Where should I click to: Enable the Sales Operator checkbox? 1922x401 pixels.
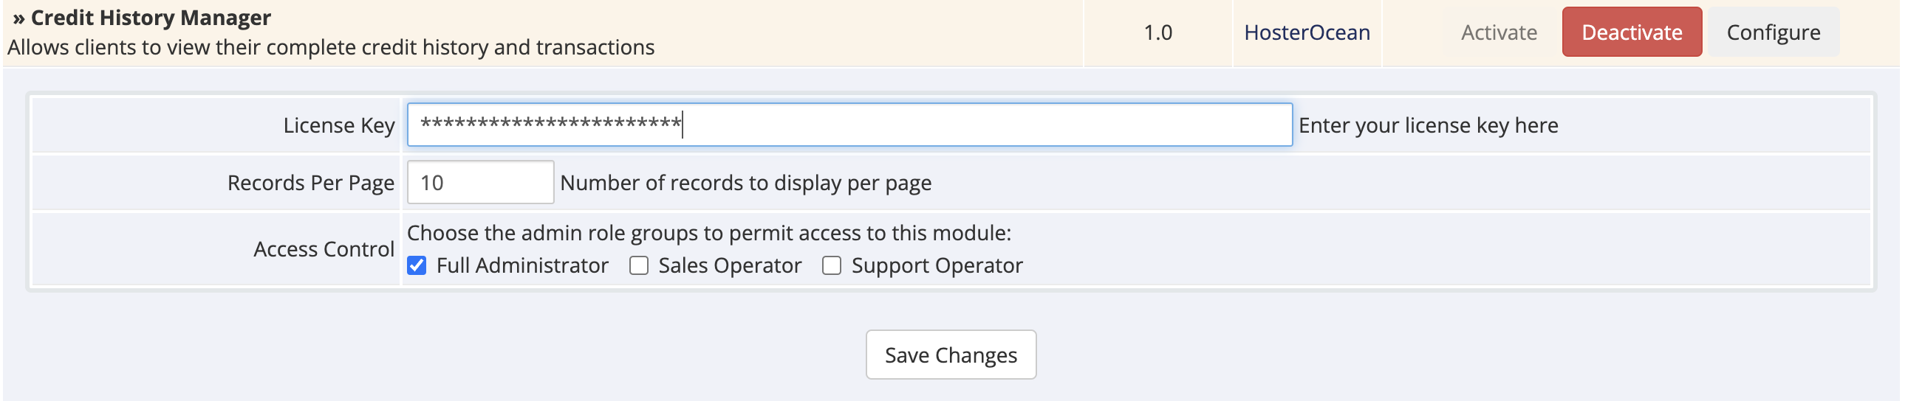(639, 265)
